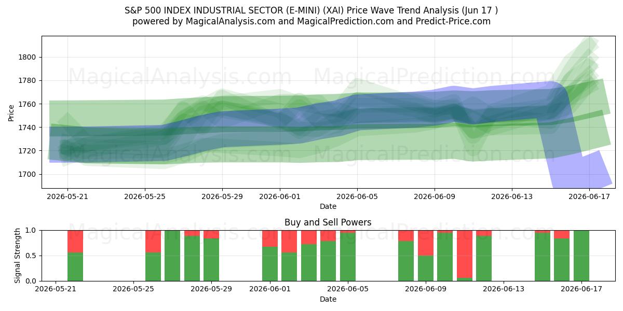Click the first signal bar at 2026-05-21
This screenshot has height=311, width=623.
(x=75, y=256)
